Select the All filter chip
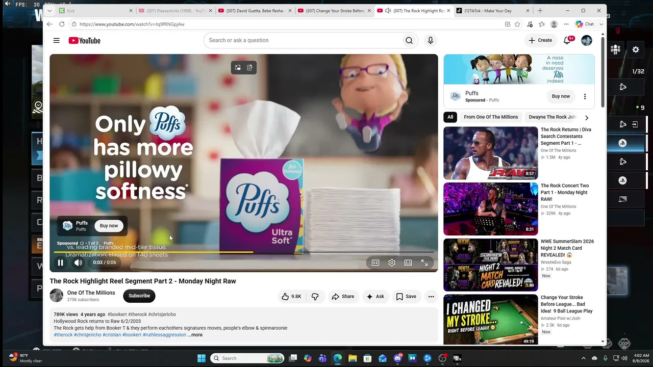Image resolution: width=653 pixels, height=367 pixels. tap(450, 117)
